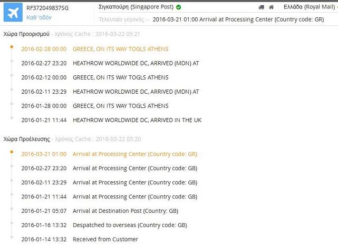The height and width of the screenshot is (248, 338).
Task: Click Arrival at Destination Post event
Action: (x=125, y=211)
